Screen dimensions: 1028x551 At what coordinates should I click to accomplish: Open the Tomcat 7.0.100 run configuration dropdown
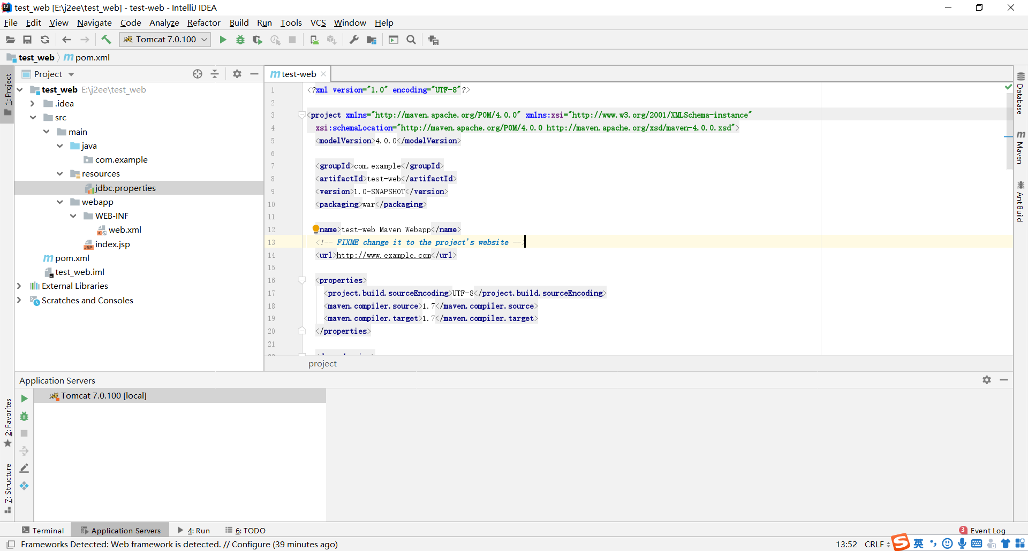pos(165,40)
